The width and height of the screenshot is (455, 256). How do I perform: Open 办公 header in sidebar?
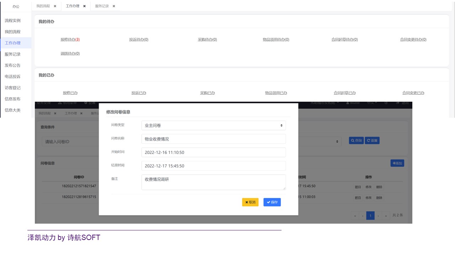pyautogui.click(x=16, y=6)
